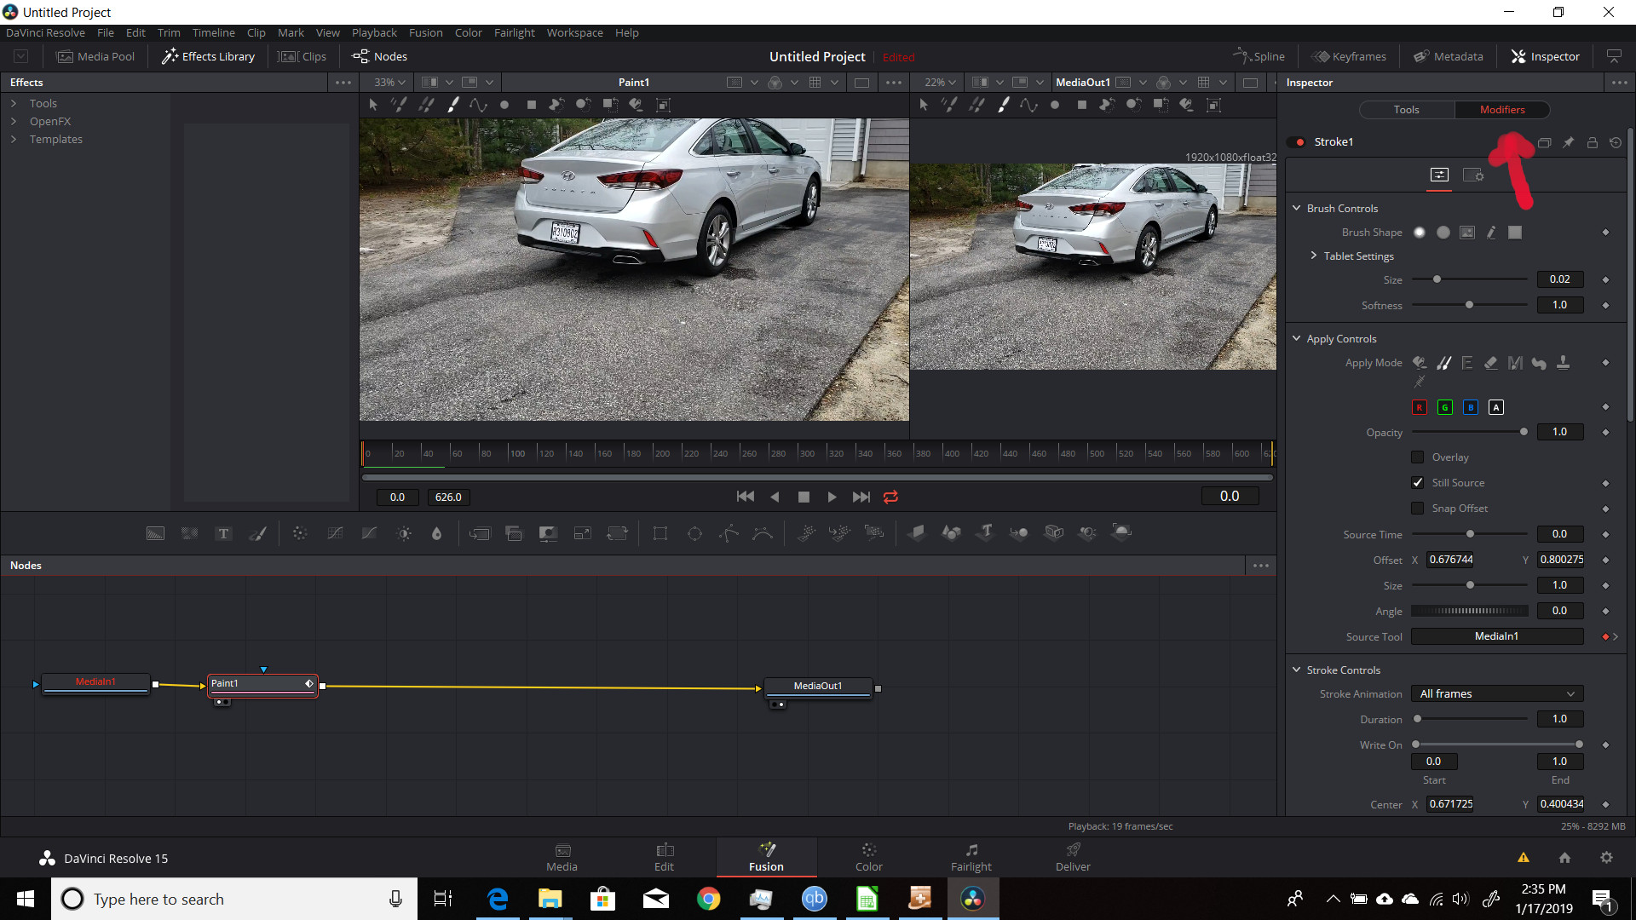The image size is (1636, 920).
Task: Toggle the blue channel button
Action: tap(1471, 408)
